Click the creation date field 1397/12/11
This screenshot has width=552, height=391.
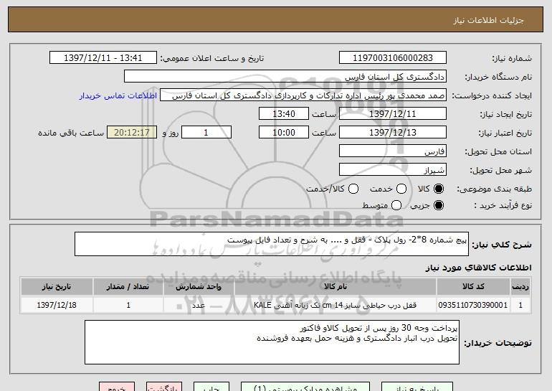(393, 114)
